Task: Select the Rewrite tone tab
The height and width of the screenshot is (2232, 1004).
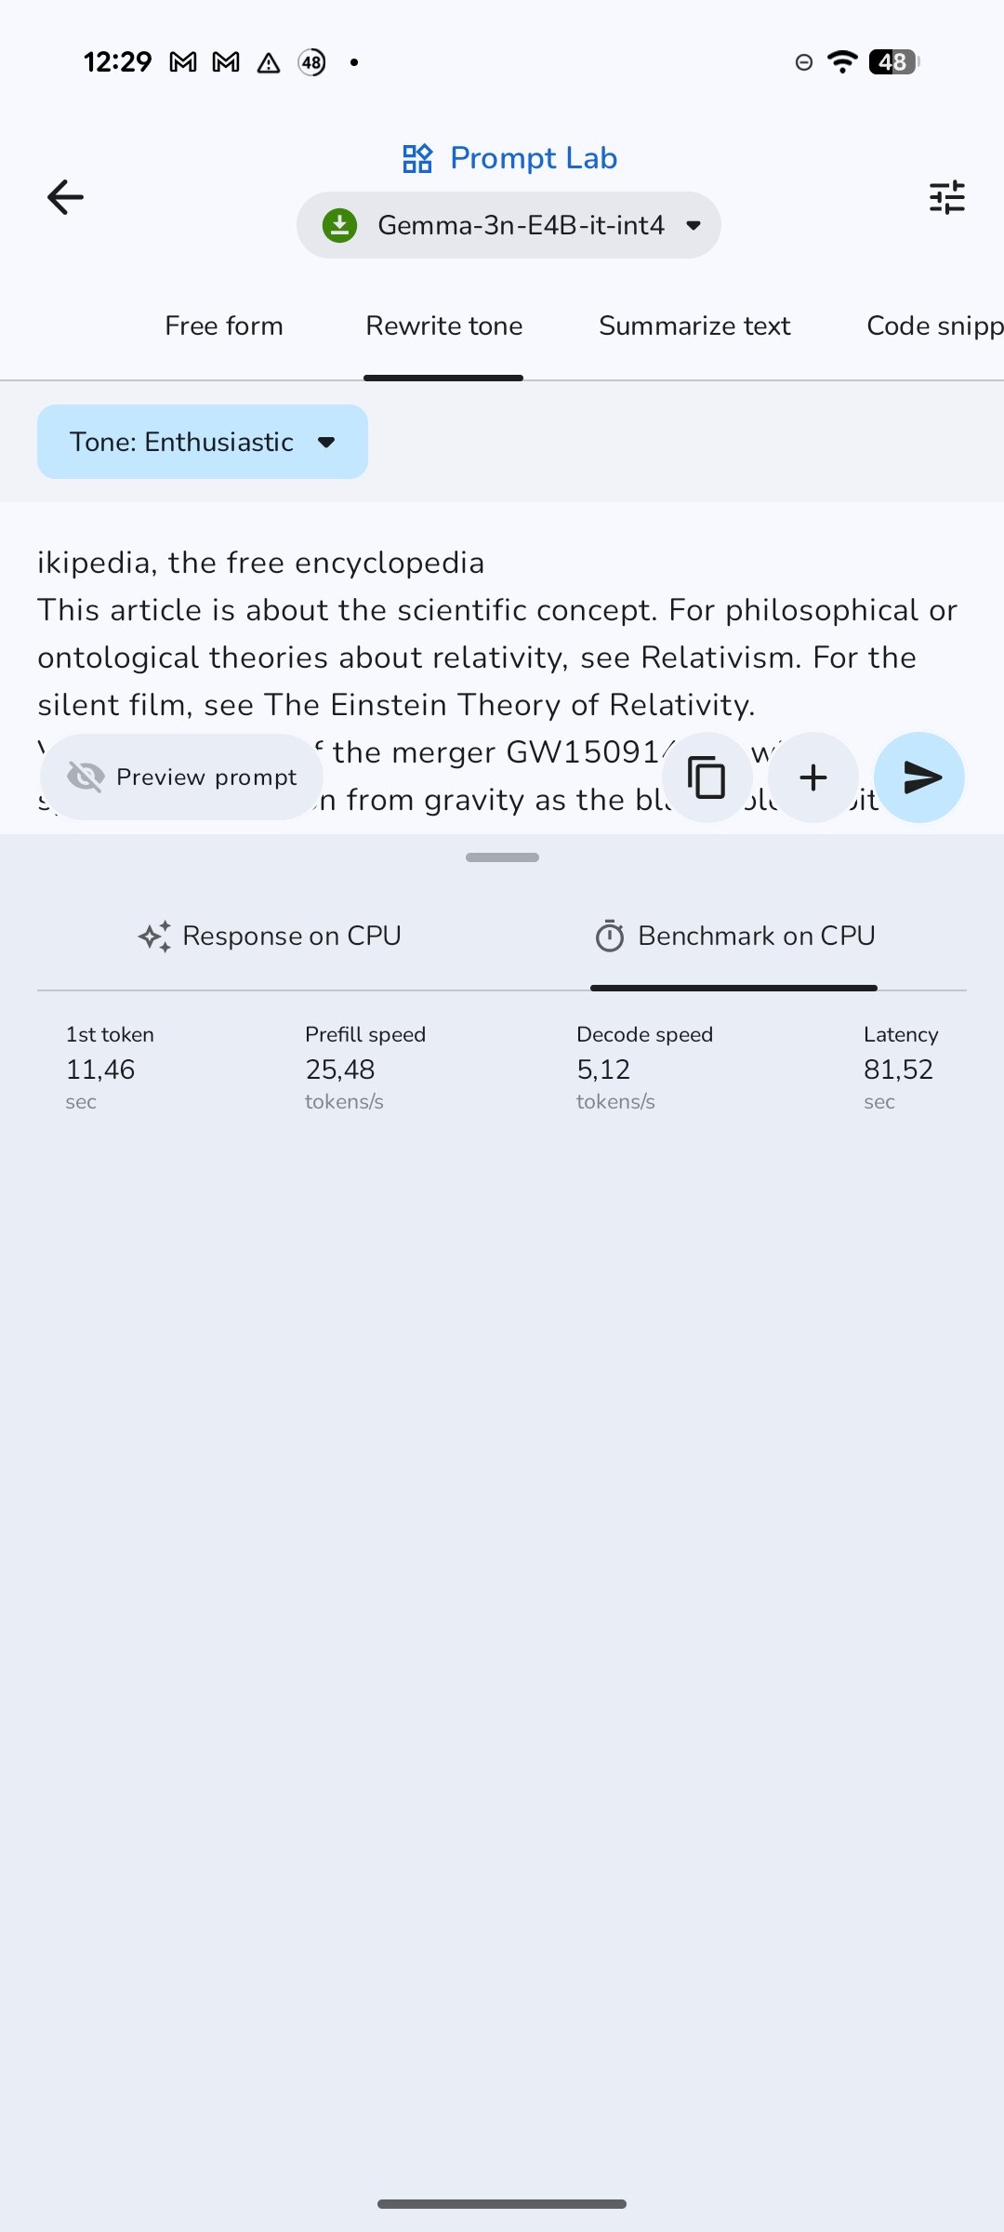Action: (x=443, y=325)
